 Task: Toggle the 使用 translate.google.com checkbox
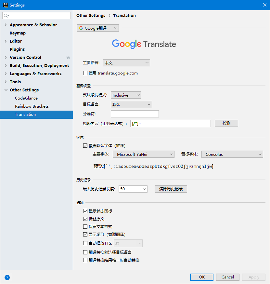[85, 73]
